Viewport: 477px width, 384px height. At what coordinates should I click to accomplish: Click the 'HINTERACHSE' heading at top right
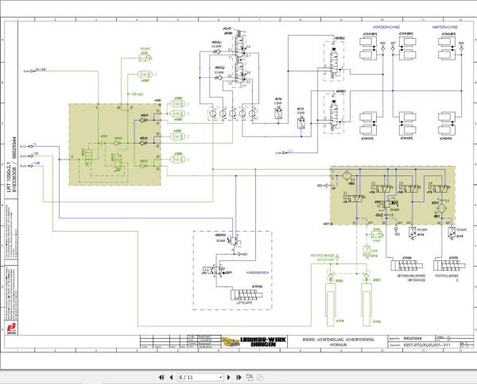(x=444, y=27)
